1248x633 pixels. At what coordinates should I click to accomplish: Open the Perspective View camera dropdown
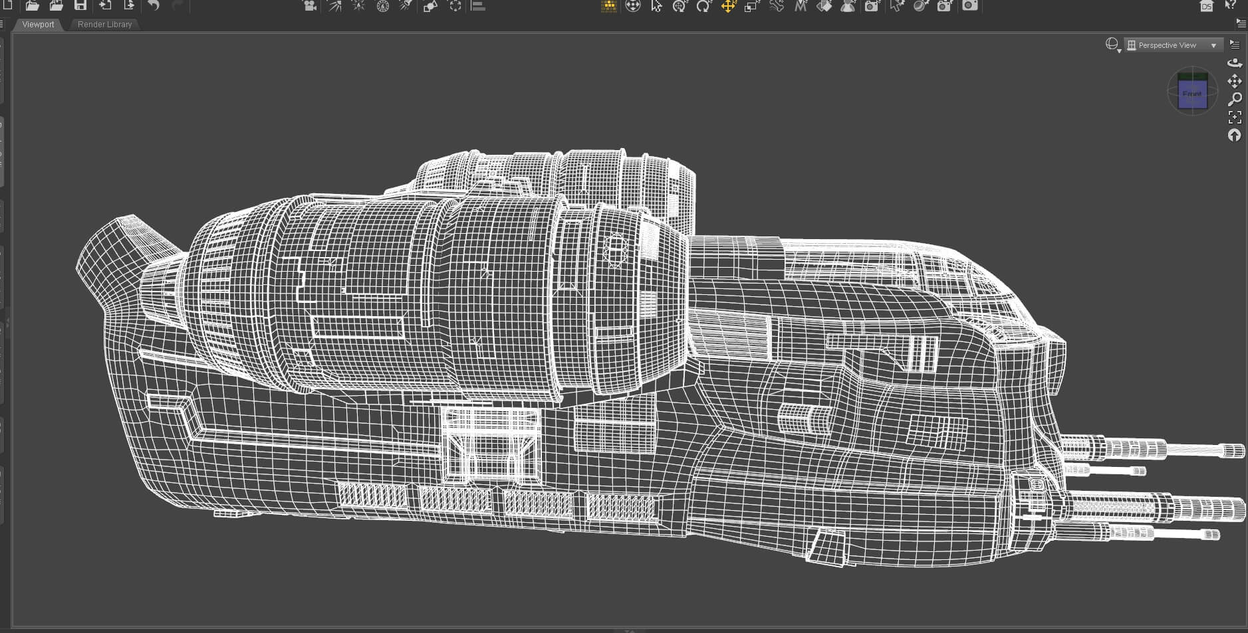(1173, 45)
